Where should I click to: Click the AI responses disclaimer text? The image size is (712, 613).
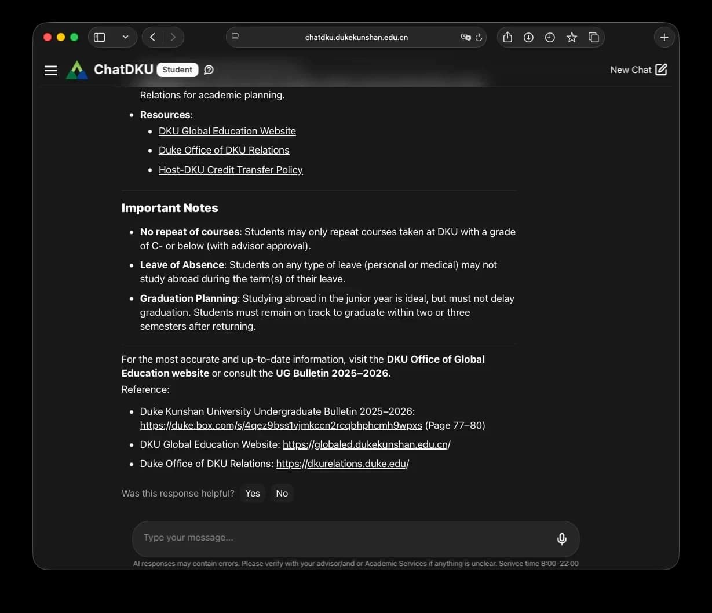356,563
